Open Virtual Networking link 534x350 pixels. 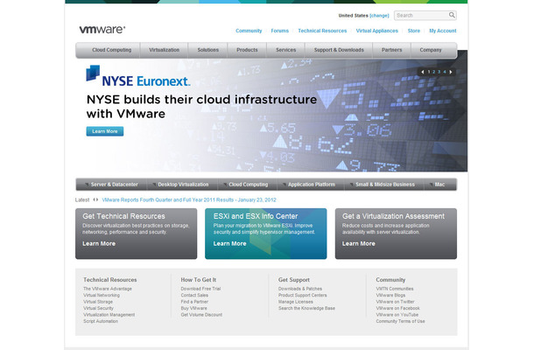102,295
